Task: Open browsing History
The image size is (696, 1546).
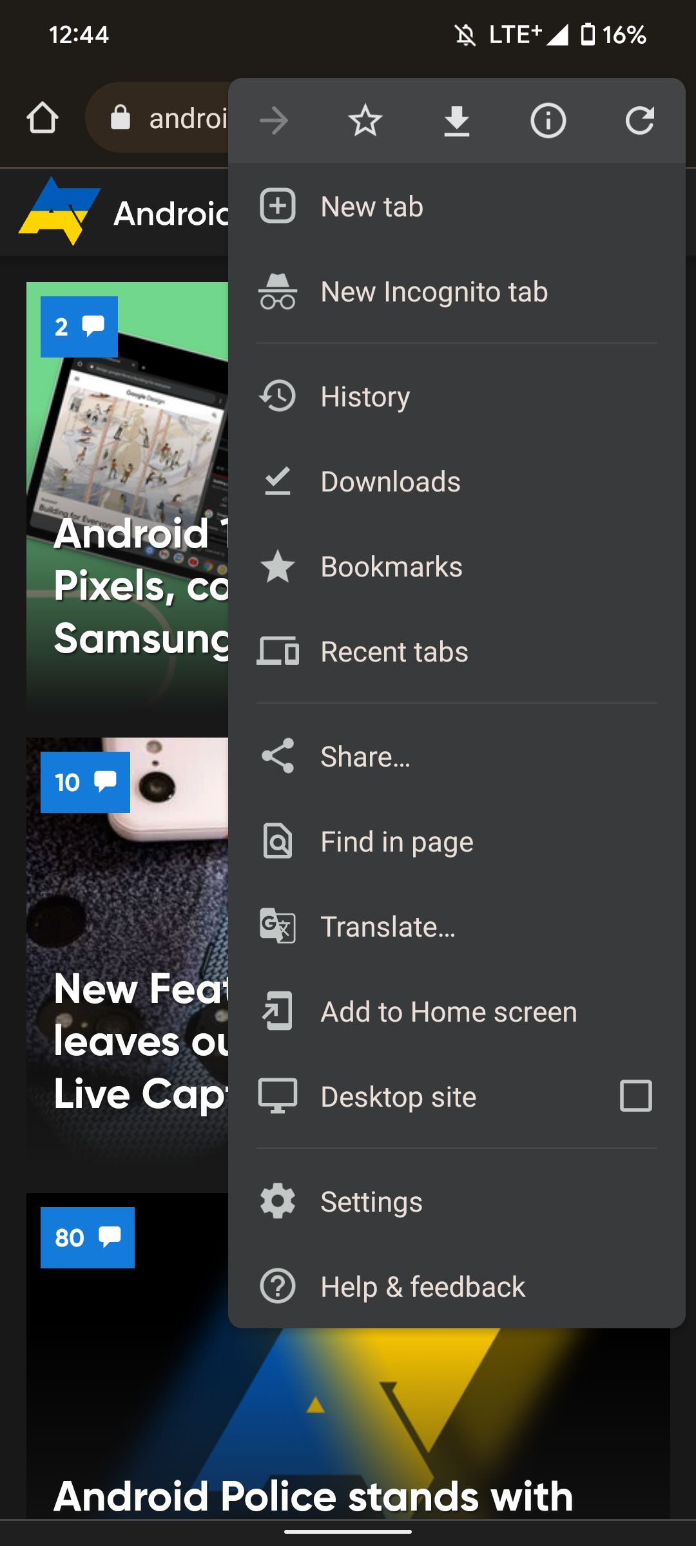Action: 457,397
